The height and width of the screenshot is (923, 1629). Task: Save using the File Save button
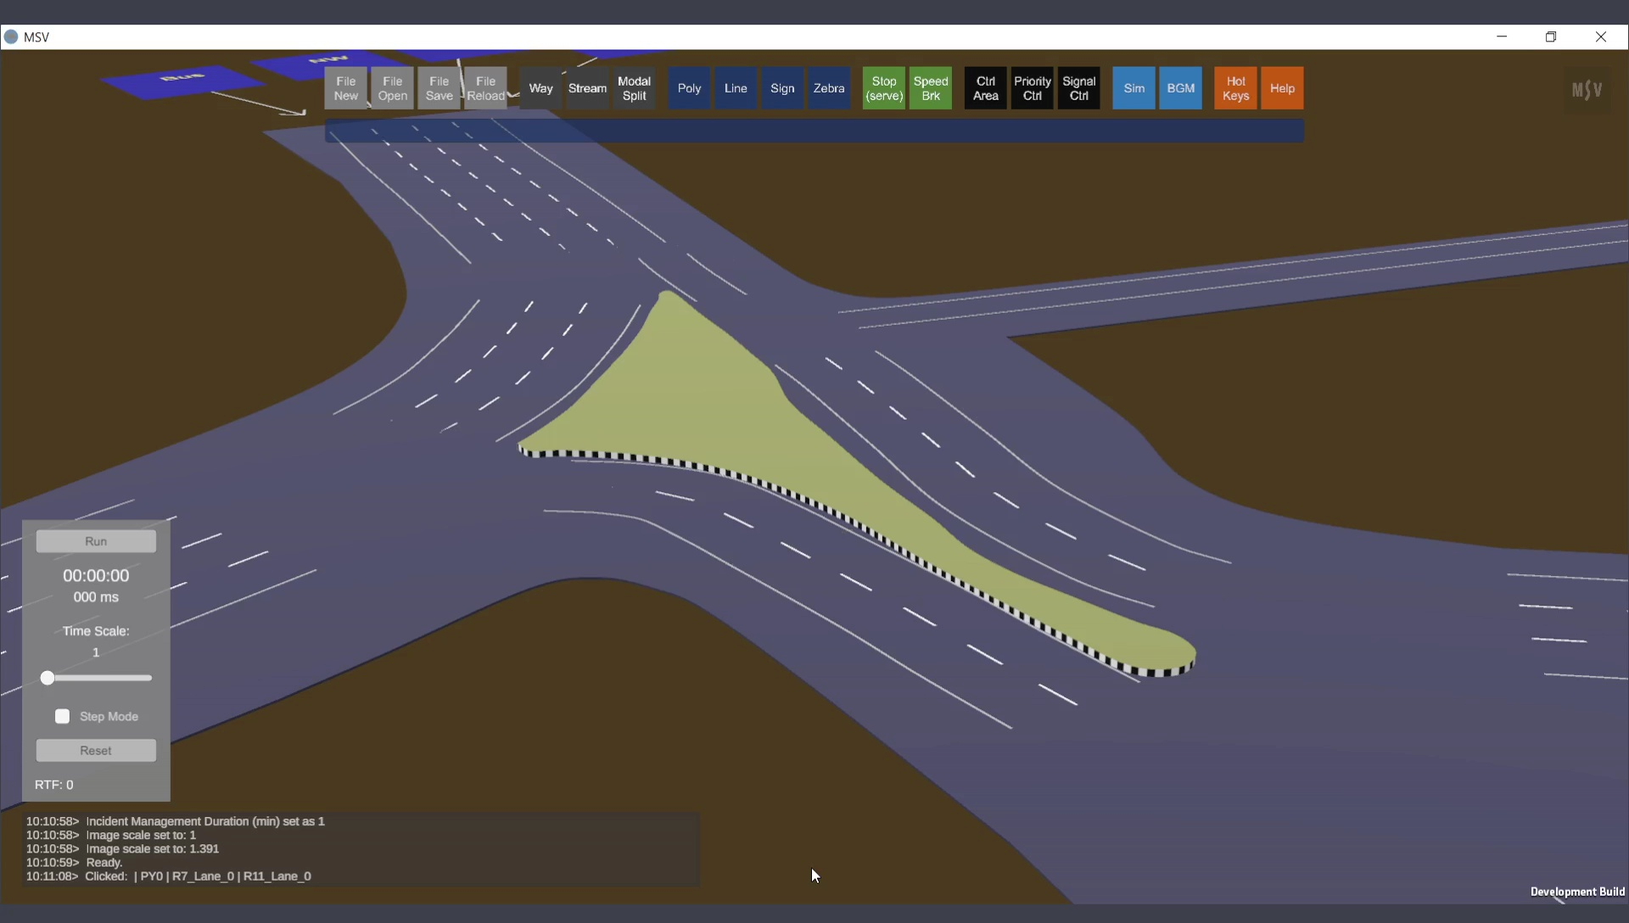(x=439, y=88)
